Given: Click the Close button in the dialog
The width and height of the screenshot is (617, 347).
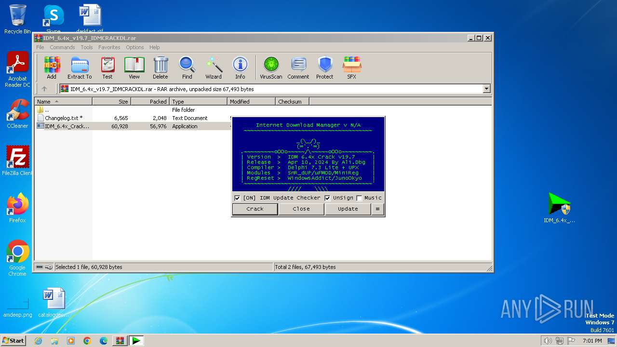Looking at the screenshot, I should [301, 209].
